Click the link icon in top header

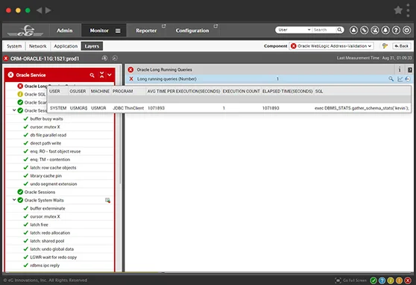click(364, 30)
